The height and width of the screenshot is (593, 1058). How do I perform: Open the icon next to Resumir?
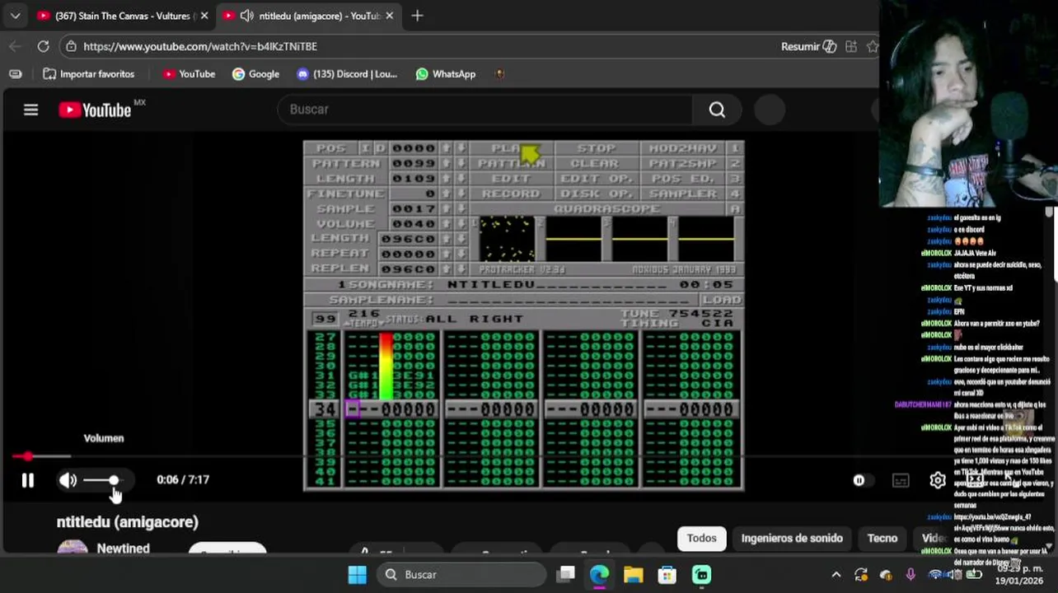click(x=851, y=46)
